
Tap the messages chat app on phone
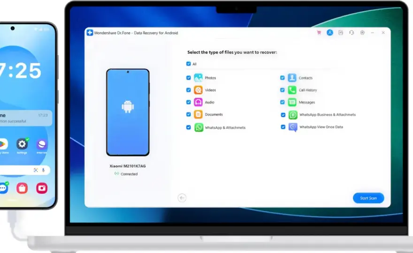click(x=3, y=188)
